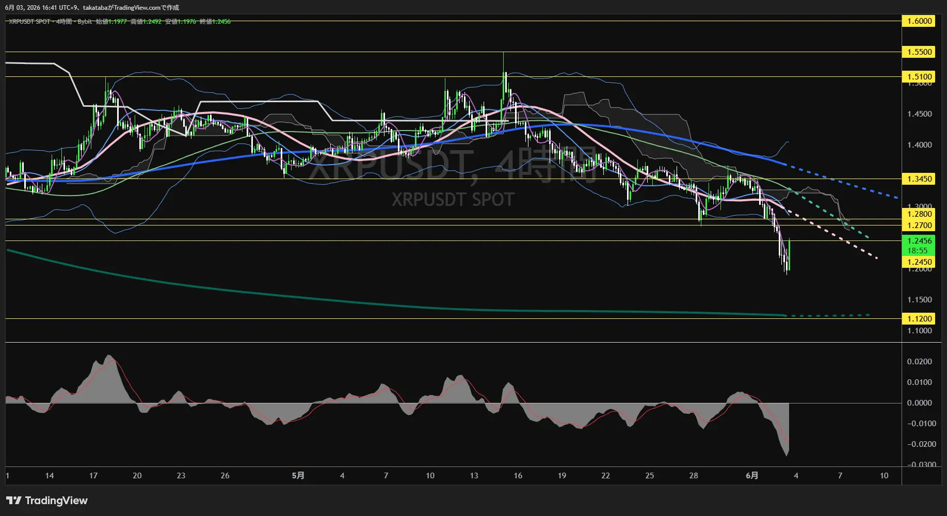Click the 0.0000 indicator zero axis tick
Viewport: 947px width, 516px height.
(x=919, y=403)
